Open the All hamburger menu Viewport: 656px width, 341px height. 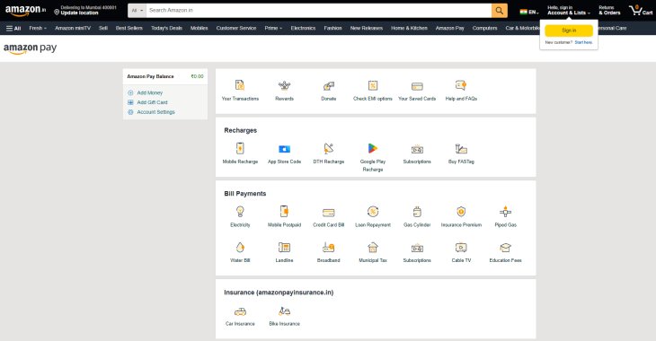click(x=13, y=28)
